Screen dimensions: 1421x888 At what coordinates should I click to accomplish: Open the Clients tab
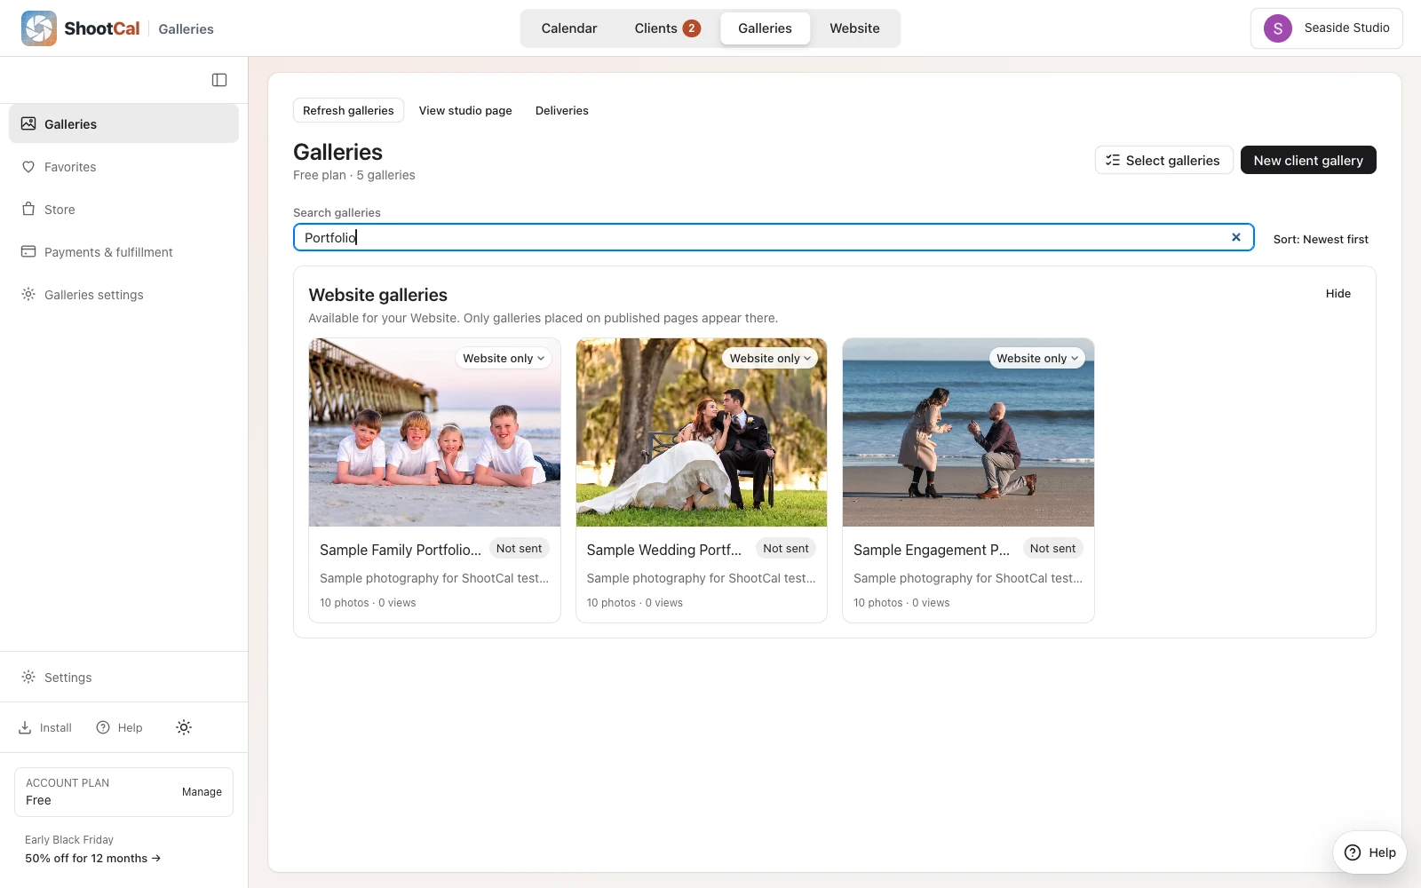[667, 28]
